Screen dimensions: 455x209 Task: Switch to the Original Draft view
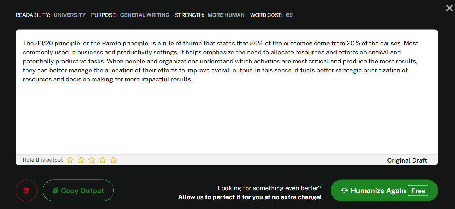[407, 160]
